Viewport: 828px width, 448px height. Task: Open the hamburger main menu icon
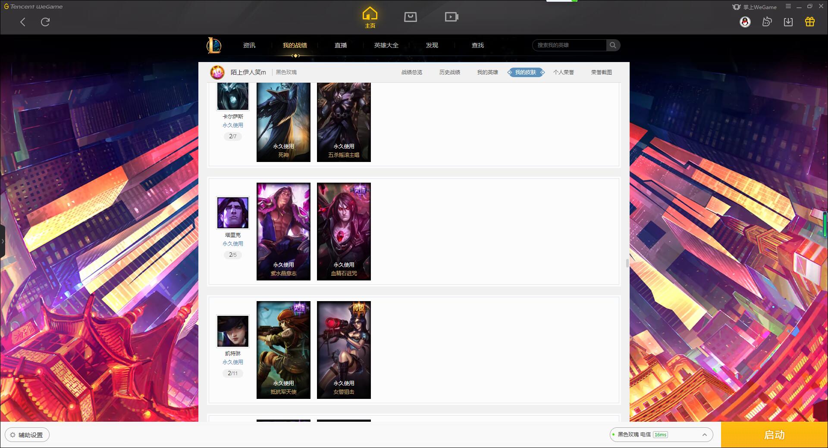pyautogui.click(x=788, y=6)
